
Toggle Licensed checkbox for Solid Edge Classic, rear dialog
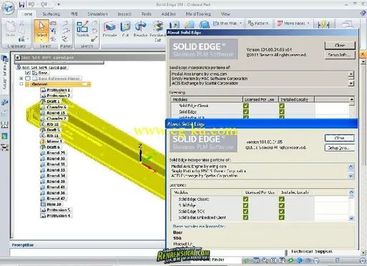click(x=246, y=106)
